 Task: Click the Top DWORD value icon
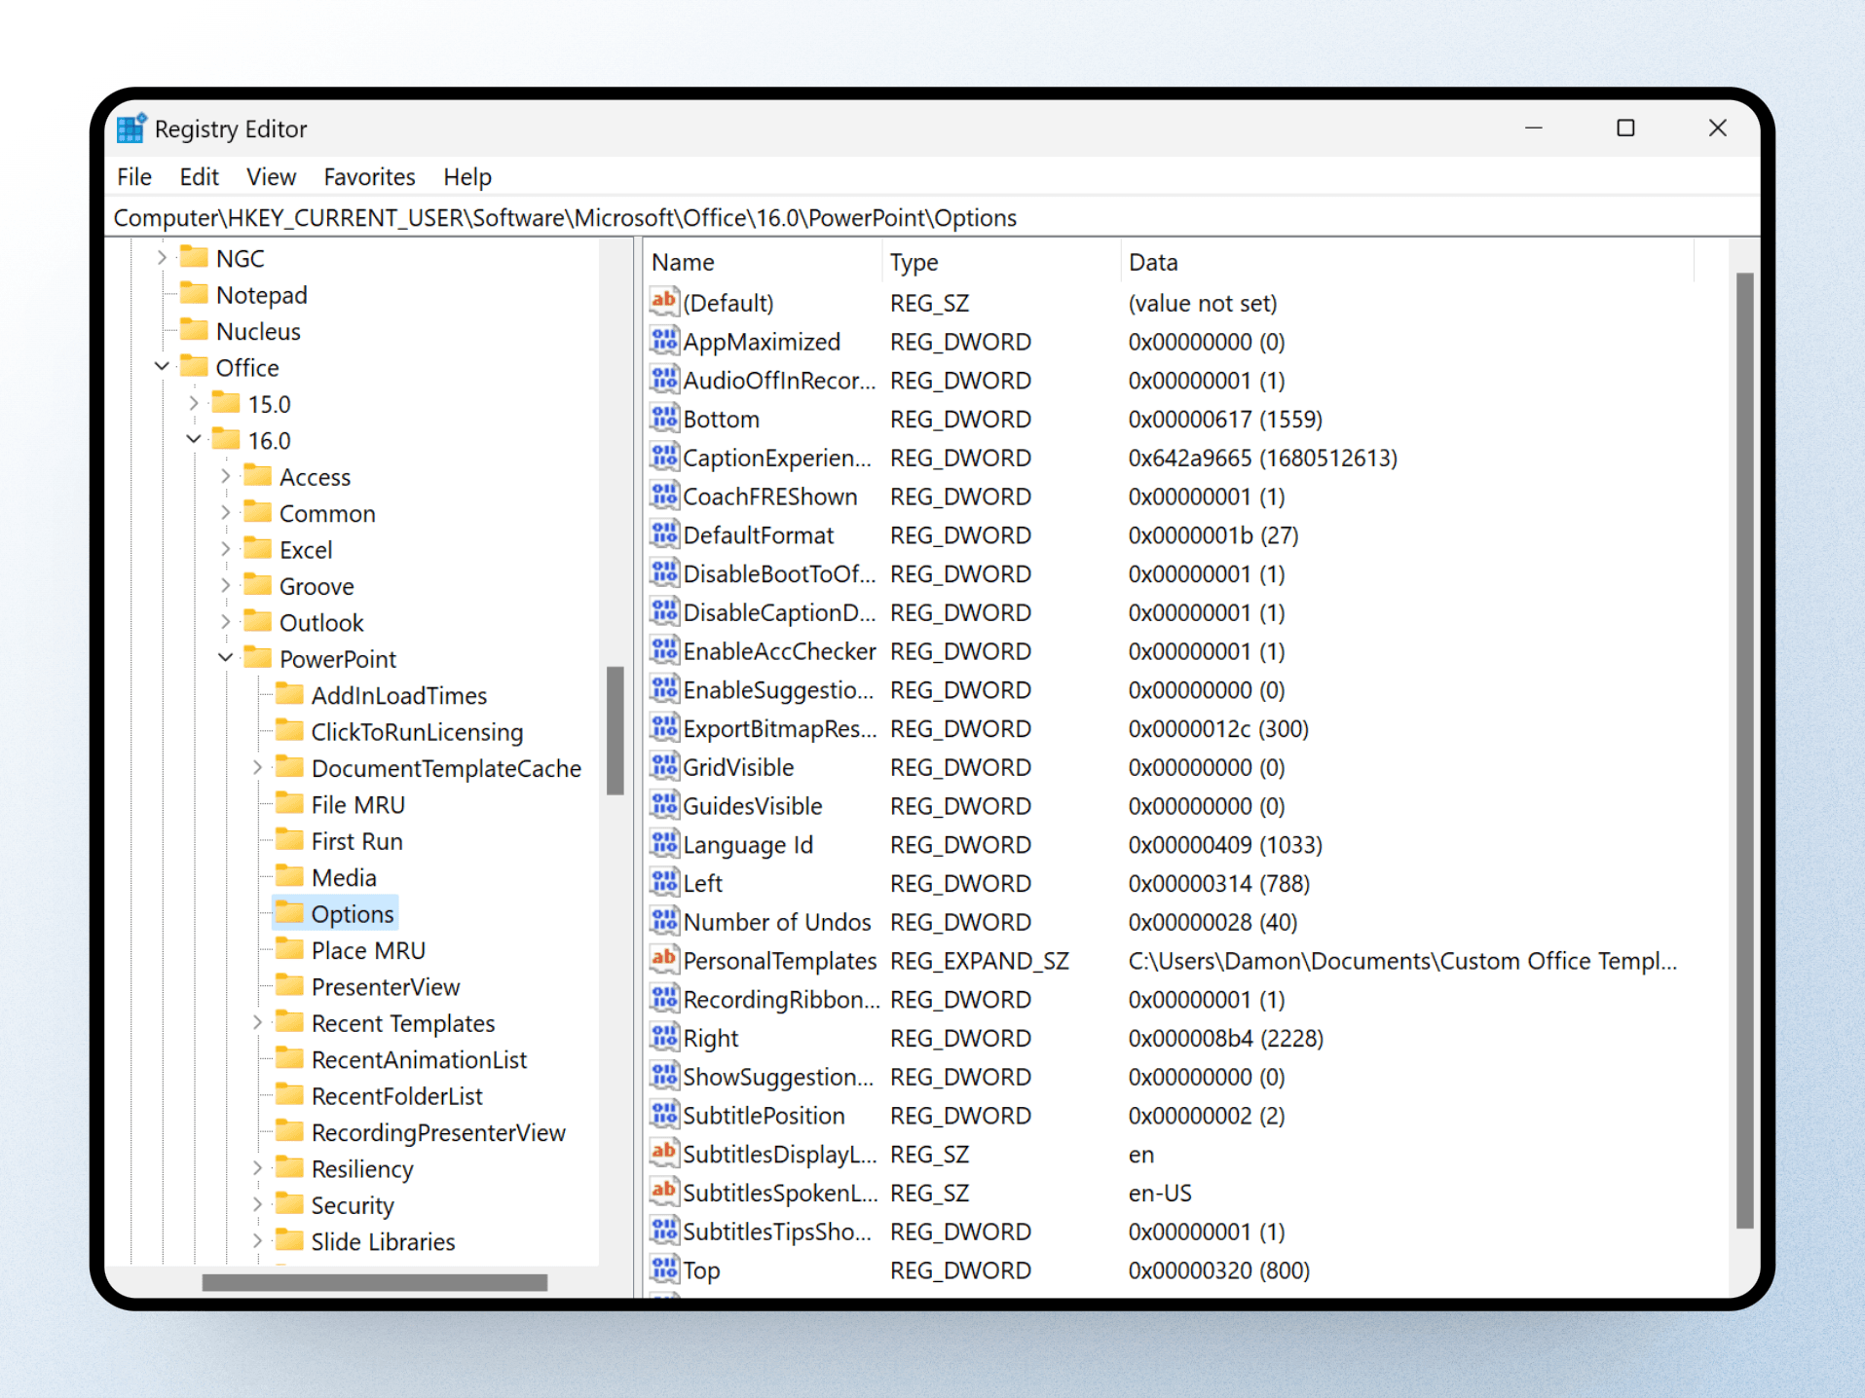pos(664,1269)
